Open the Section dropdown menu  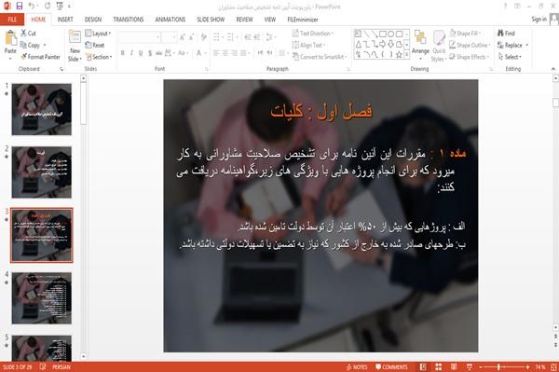pos(99,57)
